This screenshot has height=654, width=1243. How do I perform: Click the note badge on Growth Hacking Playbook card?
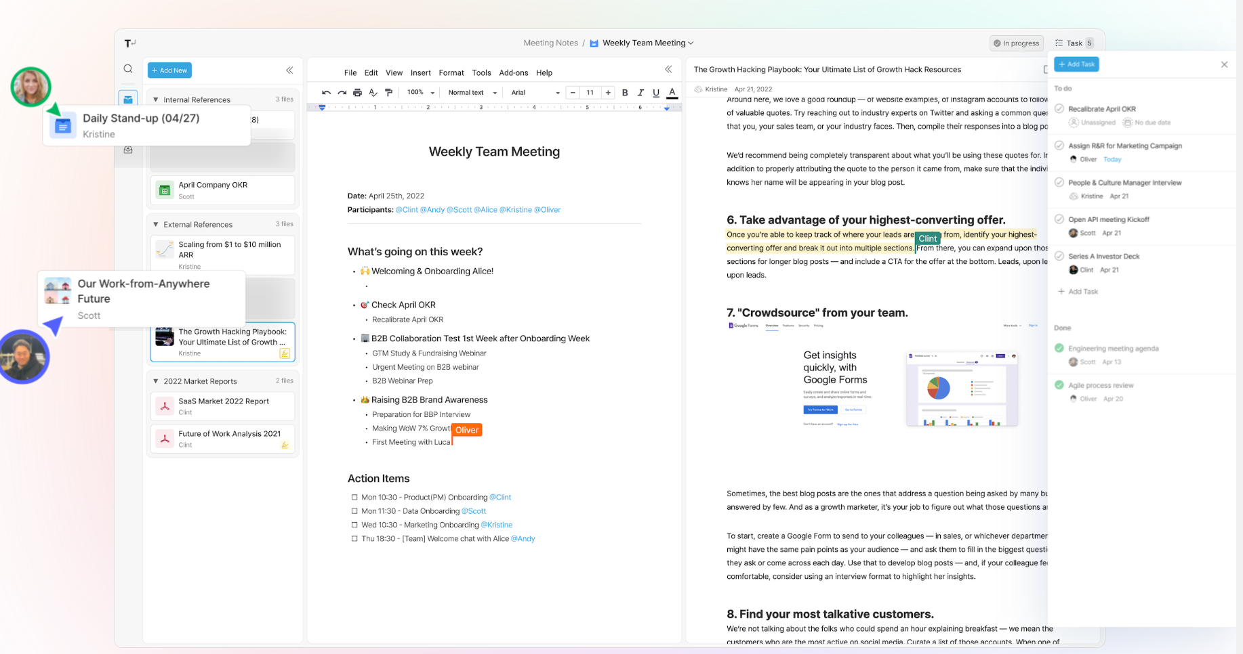point(285,353)
